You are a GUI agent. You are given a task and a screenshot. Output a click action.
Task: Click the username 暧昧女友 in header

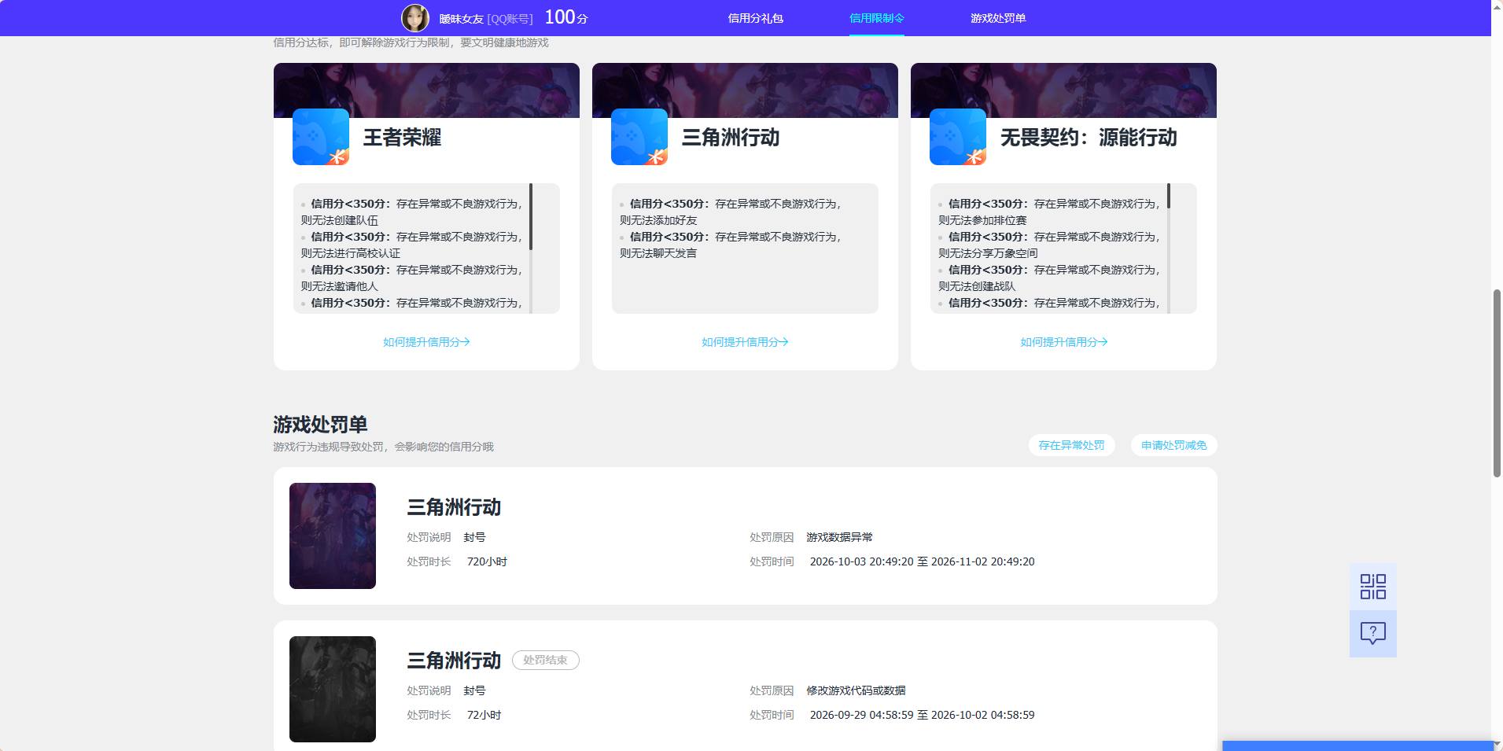pos(461,19)
